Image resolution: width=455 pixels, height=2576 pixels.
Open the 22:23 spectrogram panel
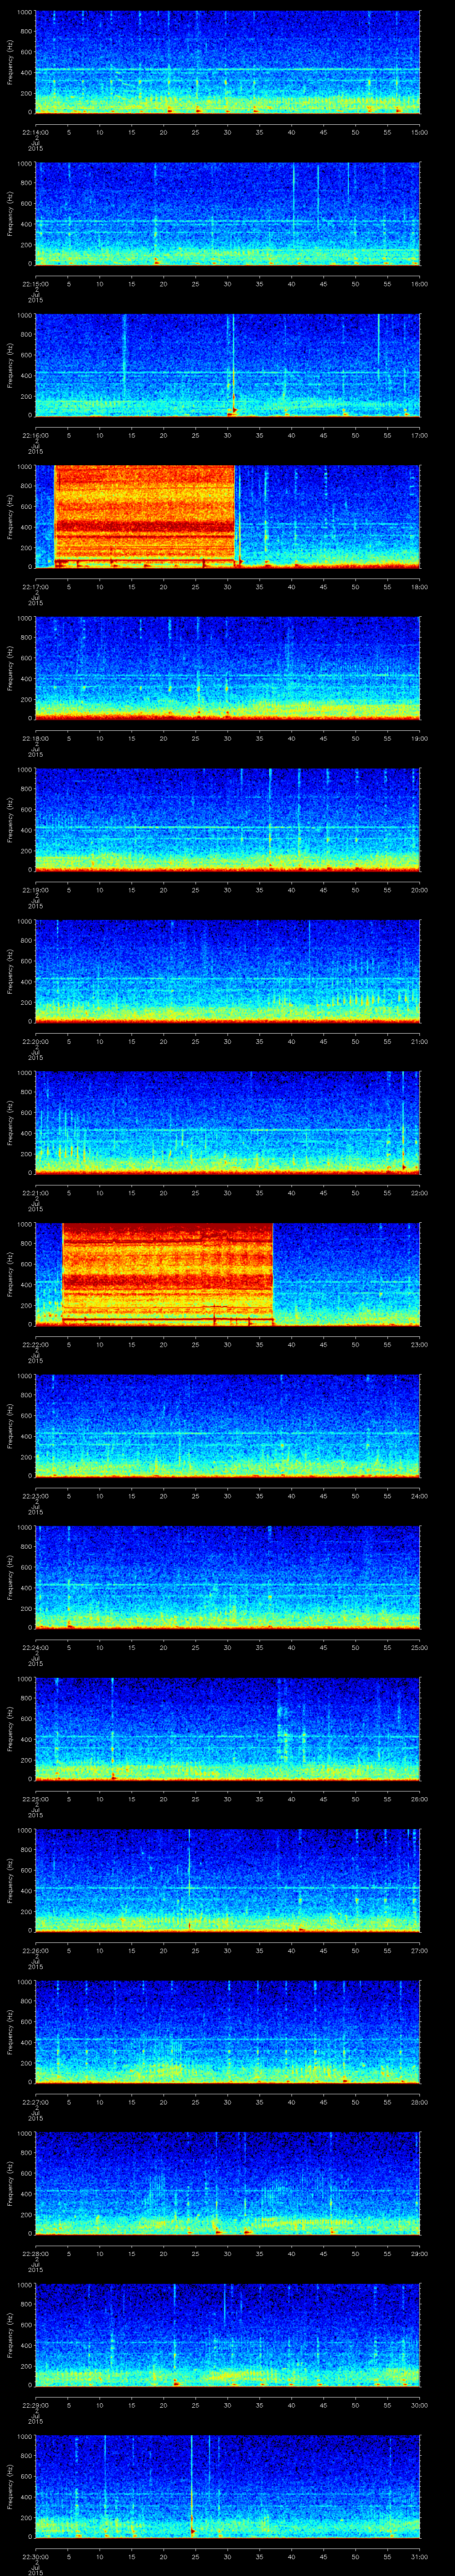click(227, 1424)
